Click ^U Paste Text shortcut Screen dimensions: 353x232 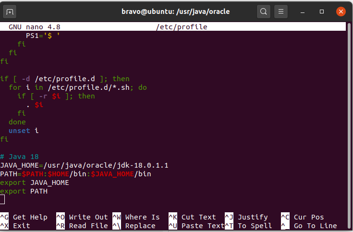pyautogui.click(x=196, y=226)
